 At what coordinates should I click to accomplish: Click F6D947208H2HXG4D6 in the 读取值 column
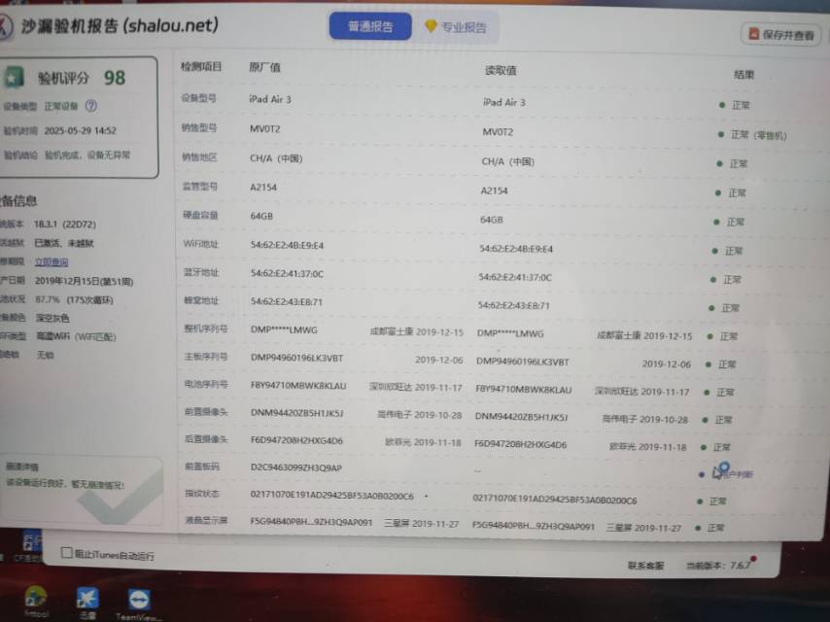point(520,445)
